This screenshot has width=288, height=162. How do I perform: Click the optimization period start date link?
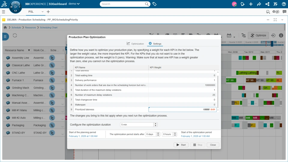[195, 136]
